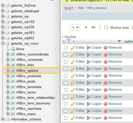Select the rRBrw_postmeta table

click(x=29, y=76)
